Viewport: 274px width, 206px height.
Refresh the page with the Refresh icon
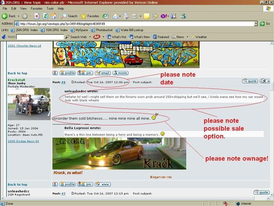(45, 16)
